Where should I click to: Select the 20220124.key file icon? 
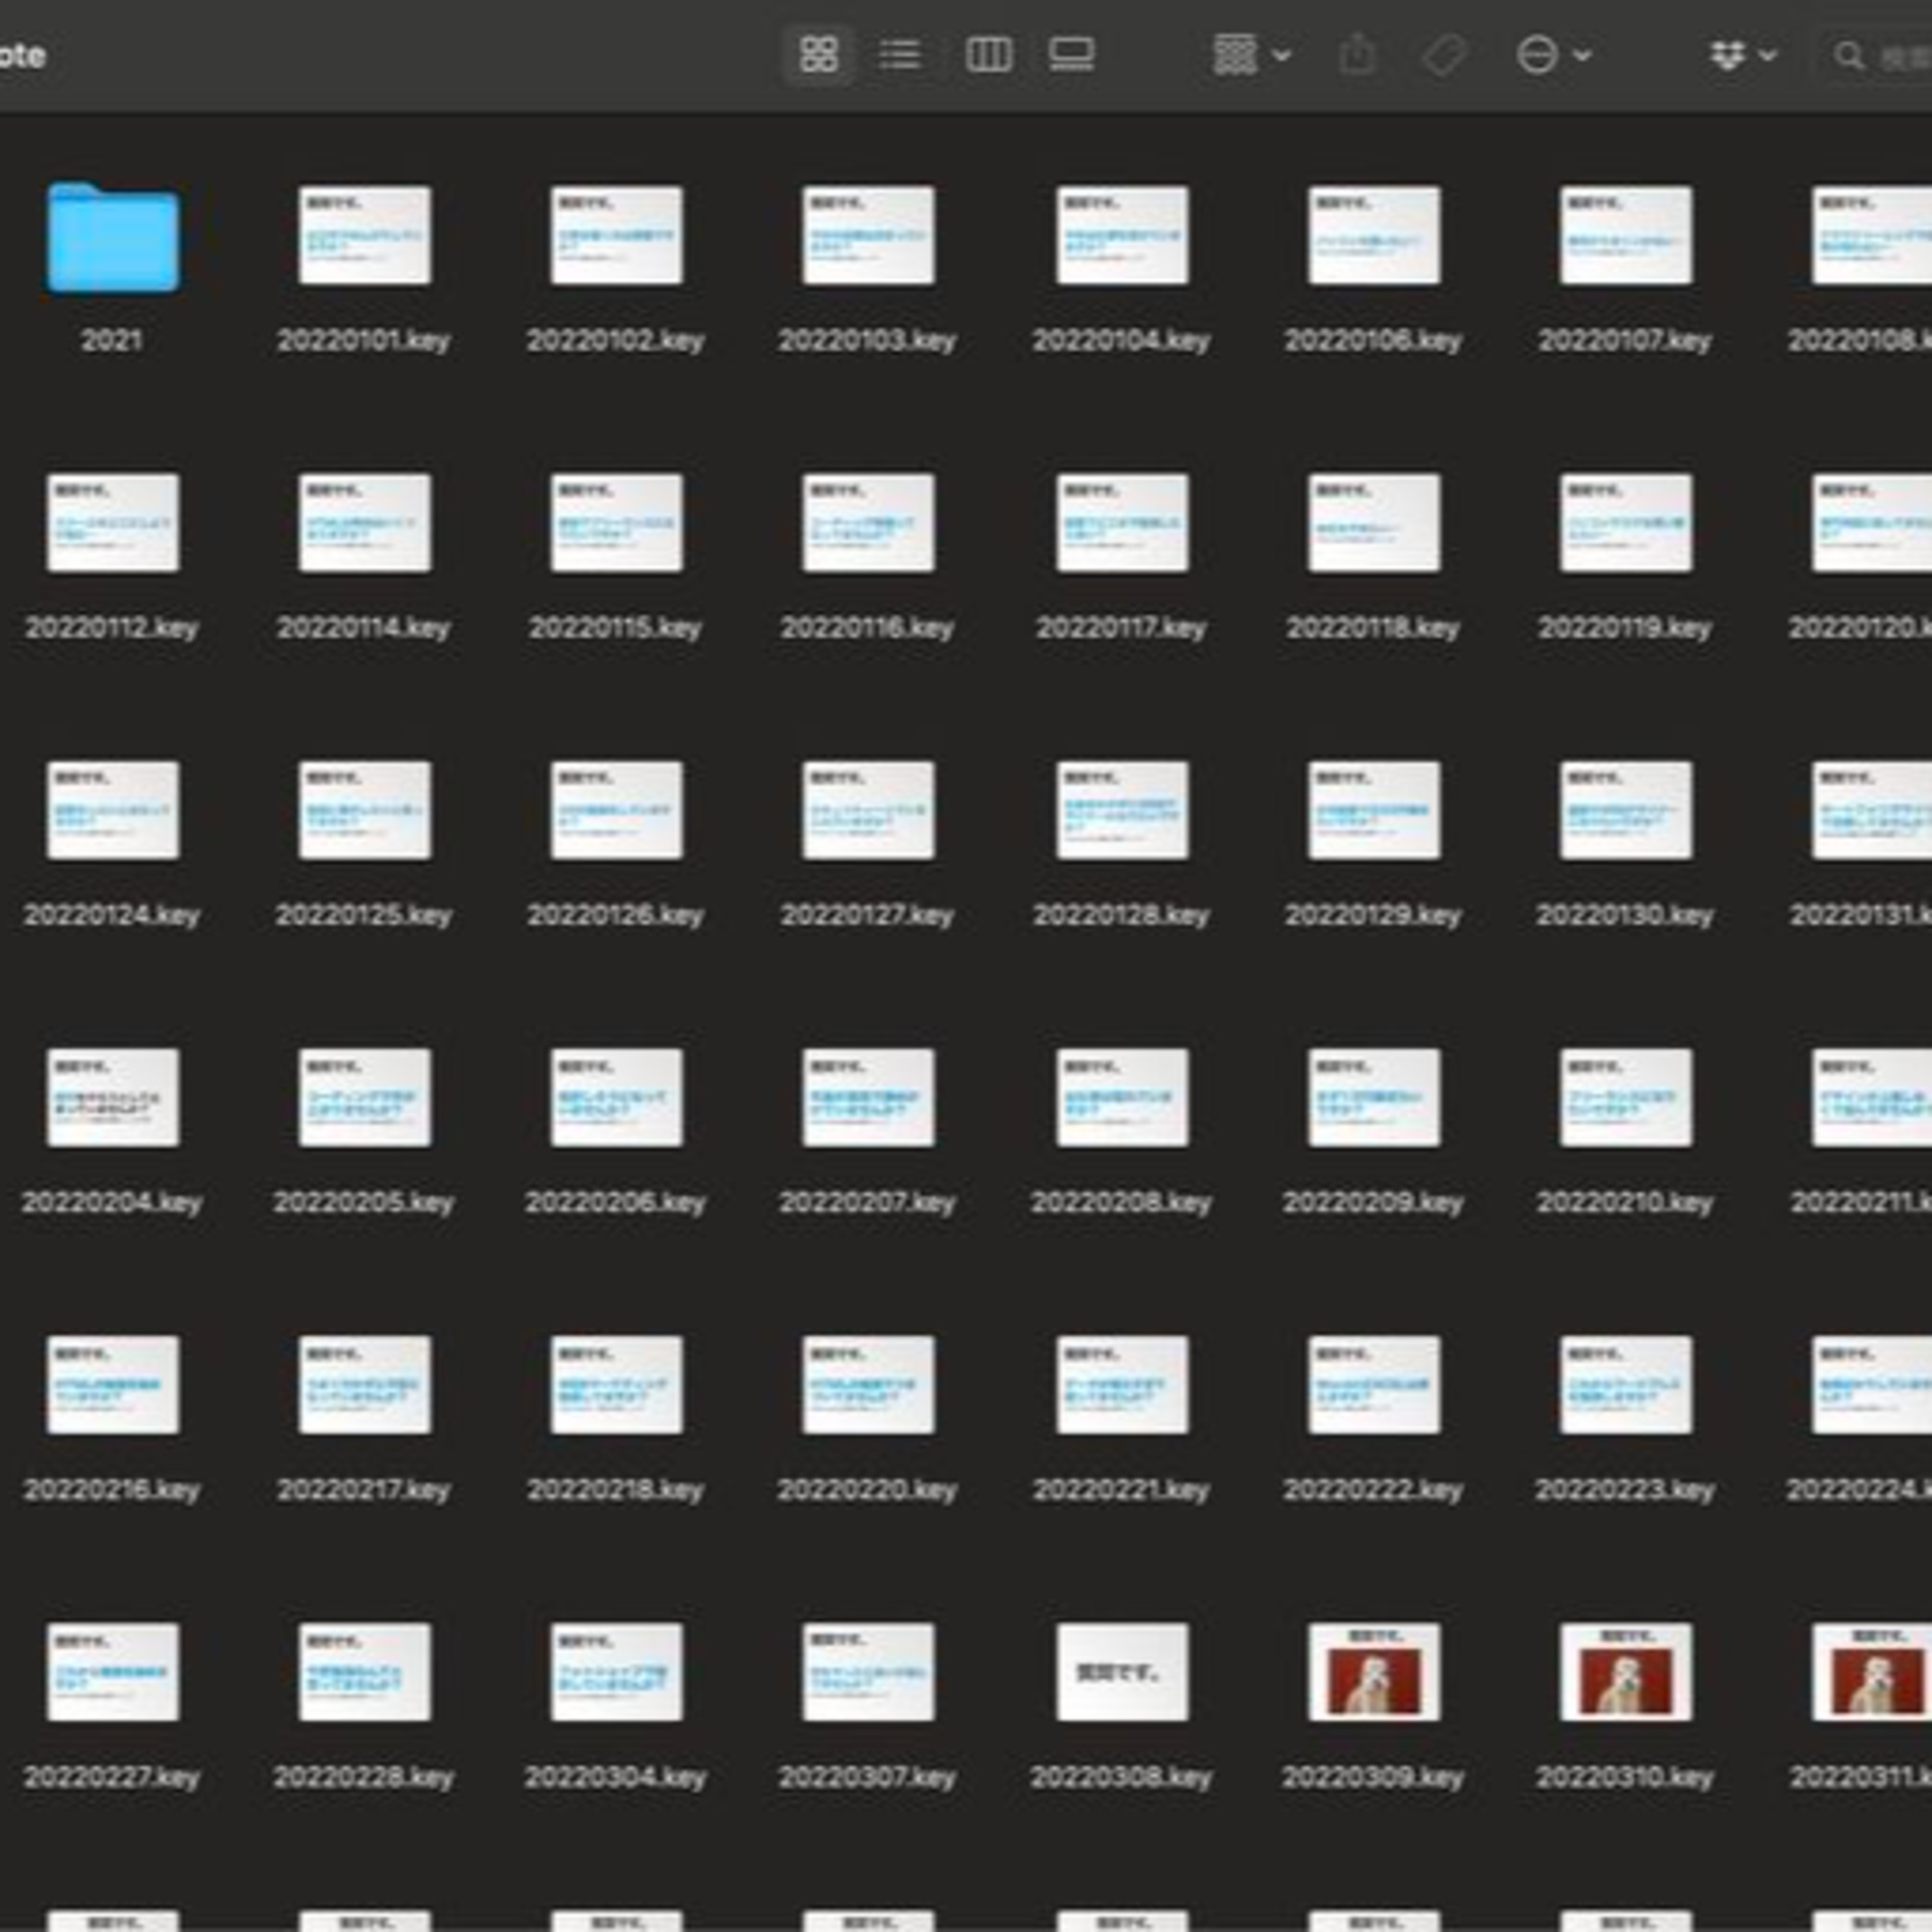click(x=113, y=810)
